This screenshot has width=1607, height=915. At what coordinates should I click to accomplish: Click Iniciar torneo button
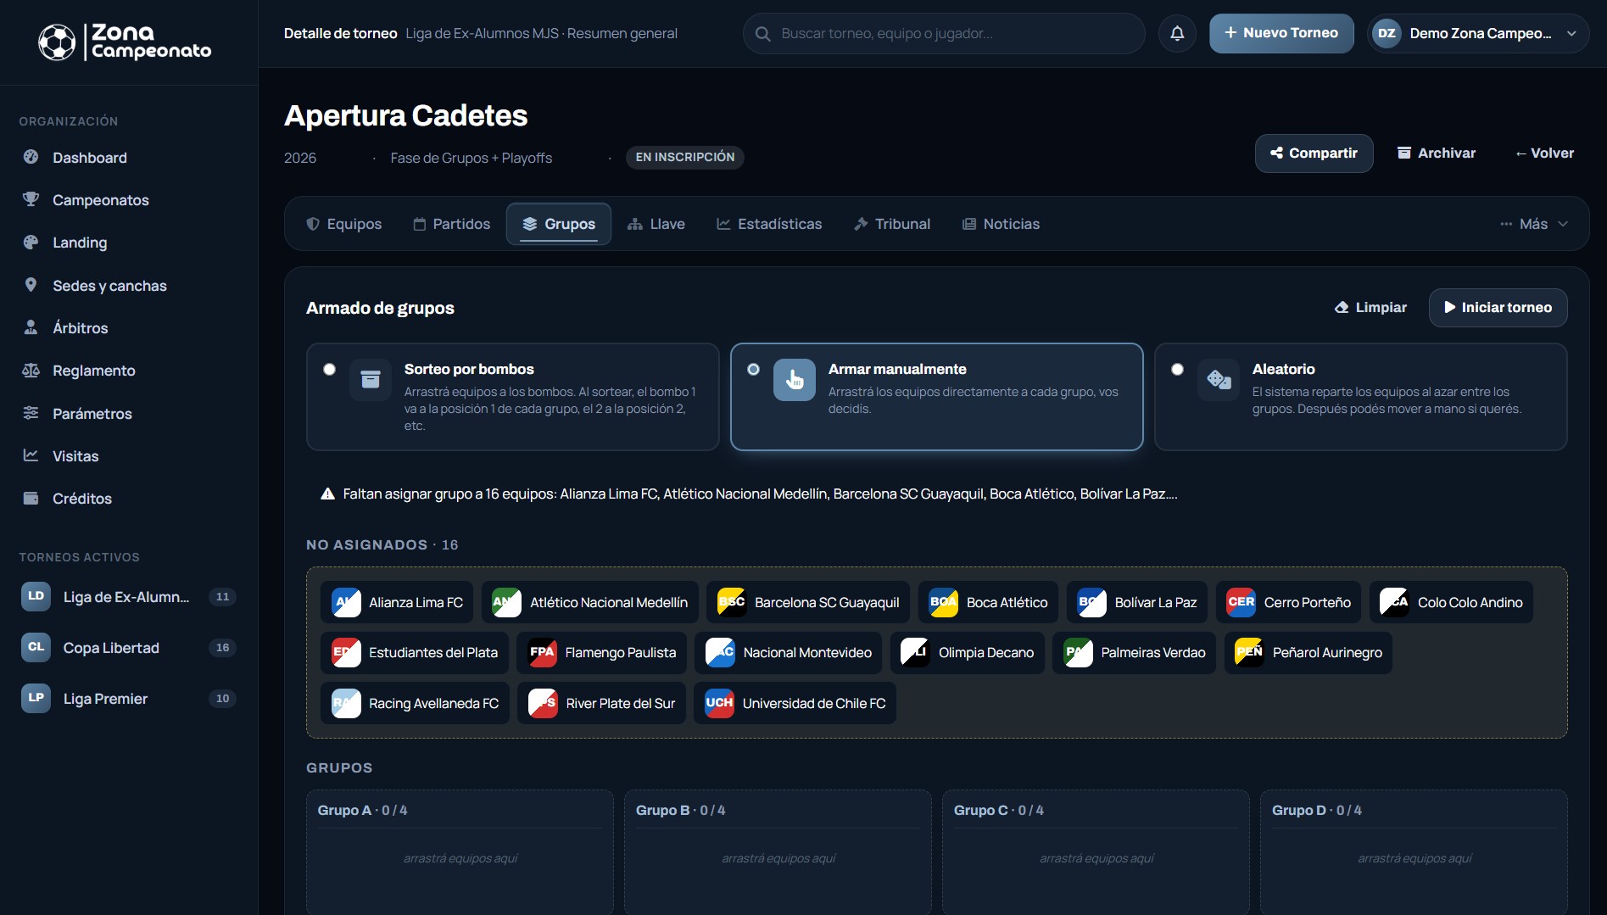click(x=1498, y=307)
